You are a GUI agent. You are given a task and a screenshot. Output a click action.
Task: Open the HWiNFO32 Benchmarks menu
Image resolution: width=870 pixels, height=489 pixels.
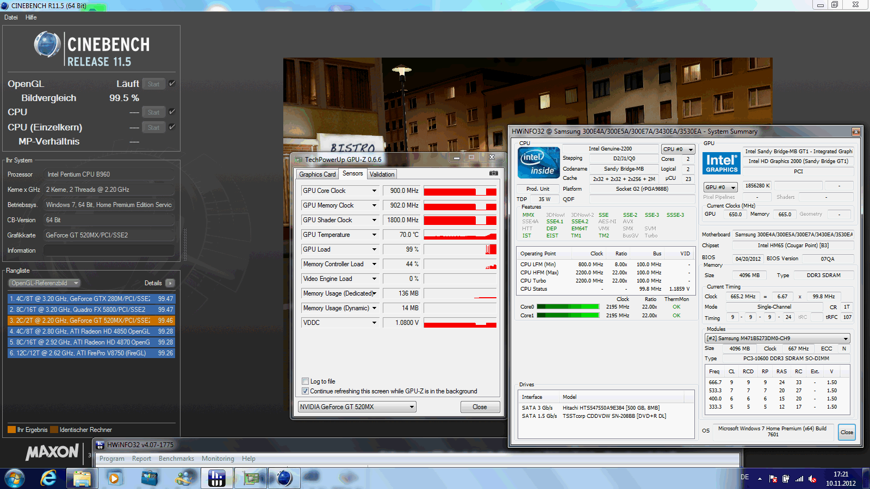(176, 459)
